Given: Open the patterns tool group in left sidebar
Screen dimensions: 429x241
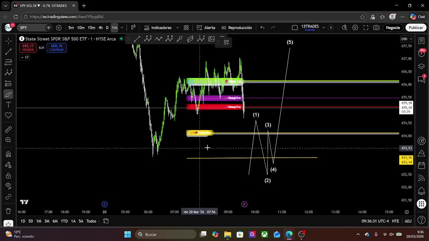Looking at the screenshot, I should tap(8, 73).
